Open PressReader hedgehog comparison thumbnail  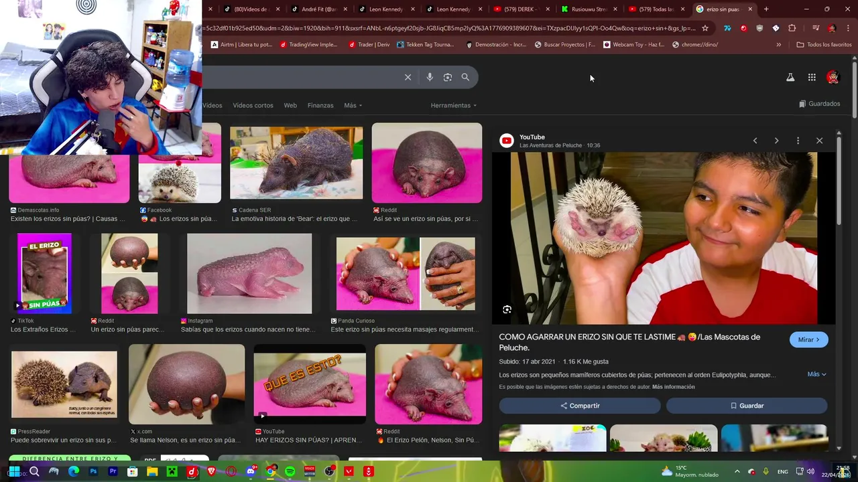point(64,384)
